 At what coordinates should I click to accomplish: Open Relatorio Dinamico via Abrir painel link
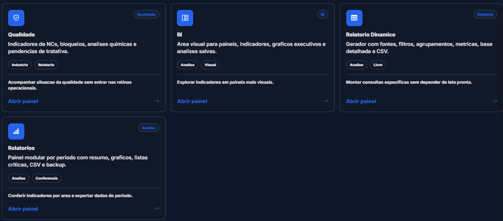click(x=361, y=101)
